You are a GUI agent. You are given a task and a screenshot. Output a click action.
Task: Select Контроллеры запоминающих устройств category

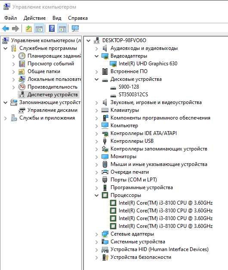click(x=159, y=149)
